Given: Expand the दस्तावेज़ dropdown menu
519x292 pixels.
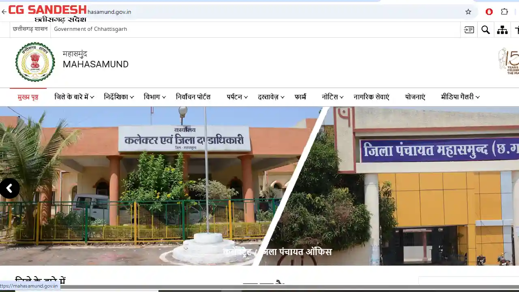Looking at the screenshot, I should 271,97.
